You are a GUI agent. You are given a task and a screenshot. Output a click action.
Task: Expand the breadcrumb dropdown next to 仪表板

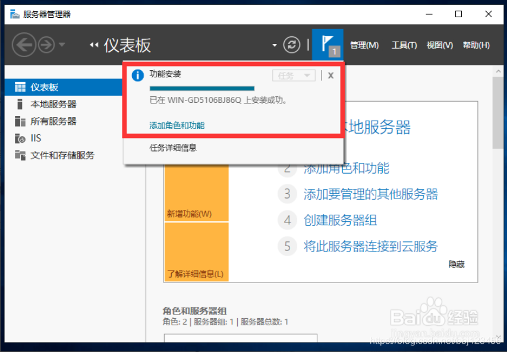[x=273, y=45]
